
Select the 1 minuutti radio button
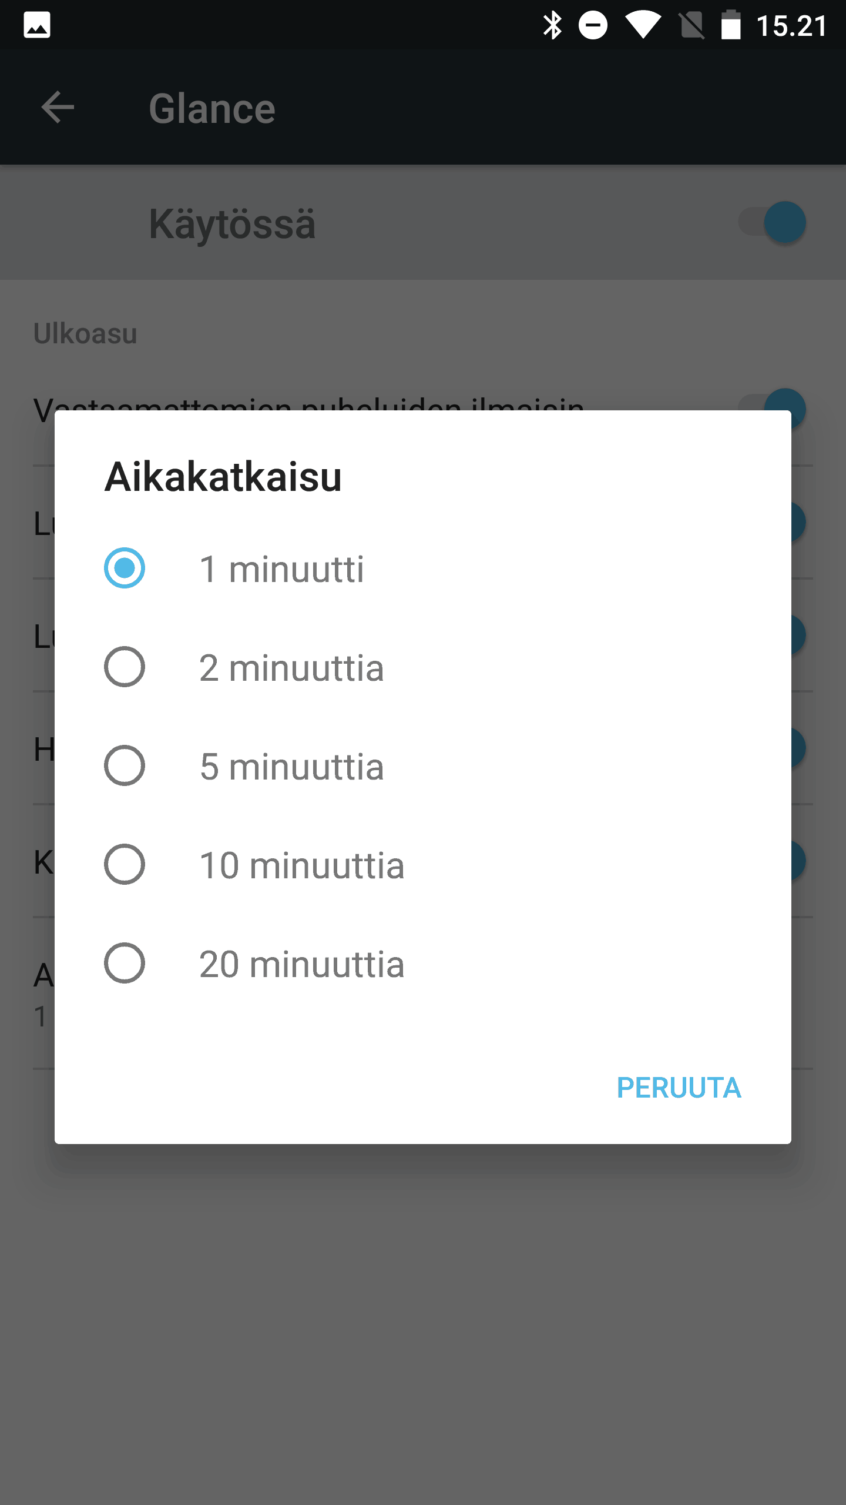(x=125, y=568)
